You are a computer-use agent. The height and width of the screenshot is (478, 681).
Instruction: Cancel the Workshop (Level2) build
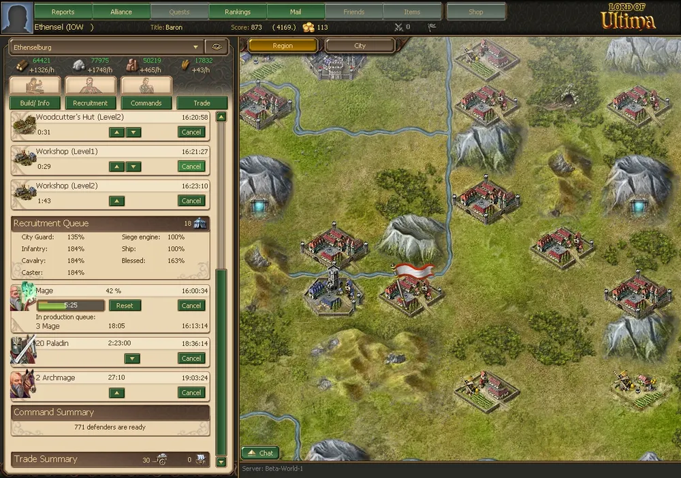[x=191, y=201]
